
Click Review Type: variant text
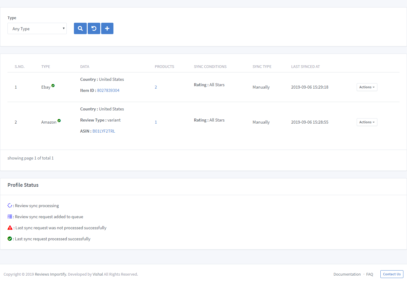(x=100, y=120)
